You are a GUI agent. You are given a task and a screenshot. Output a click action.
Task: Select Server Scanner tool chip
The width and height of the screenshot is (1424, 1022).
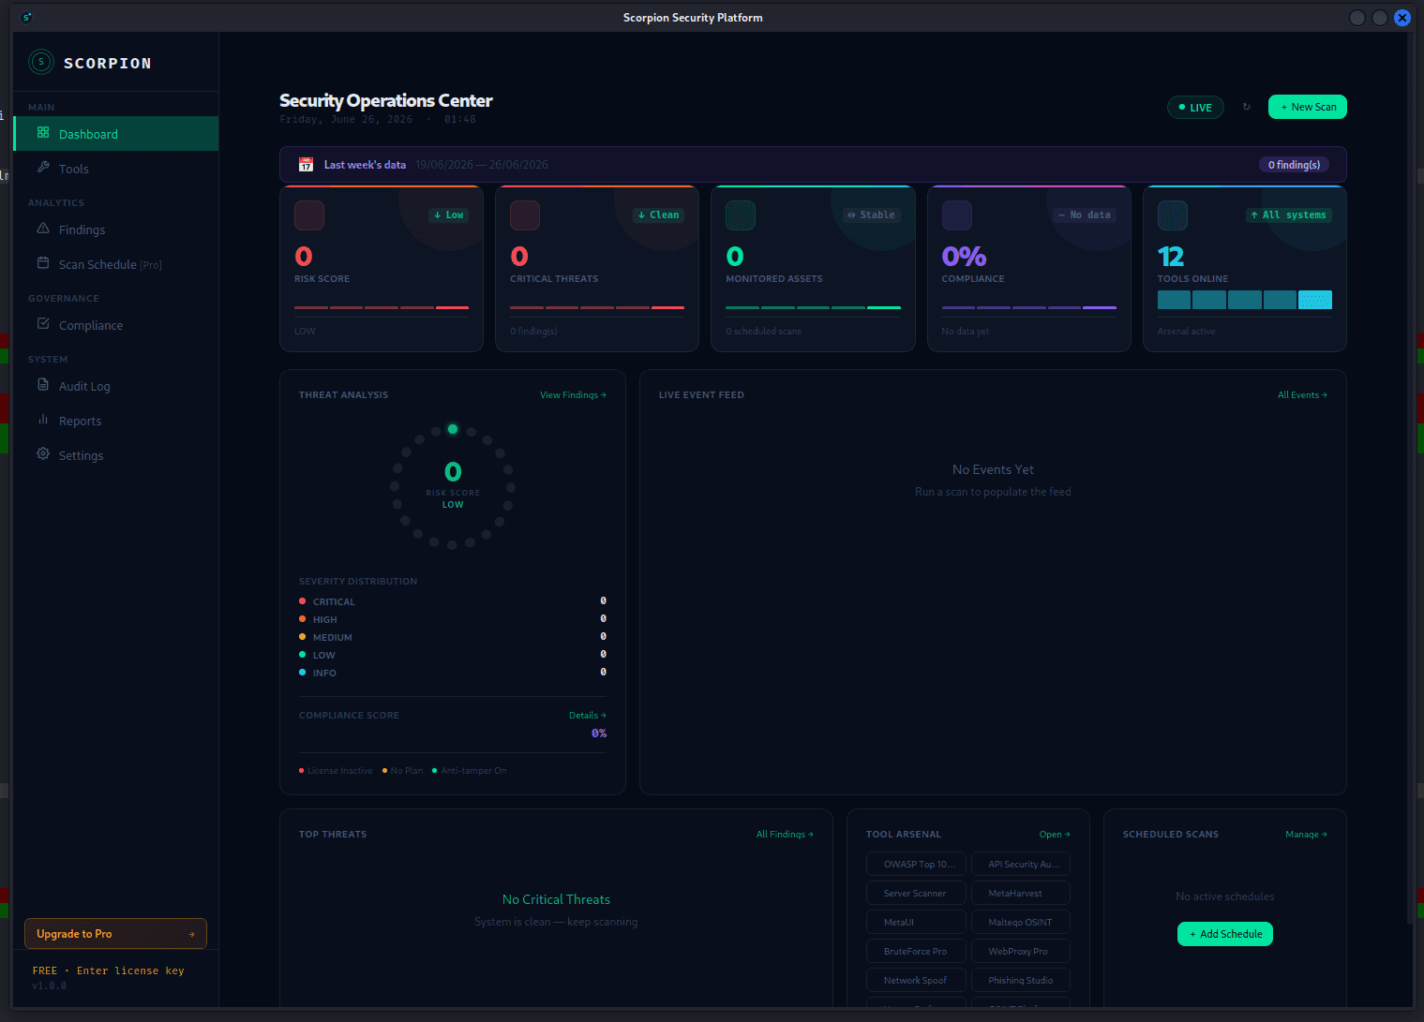pyautogui.click(x=916, y=893)
